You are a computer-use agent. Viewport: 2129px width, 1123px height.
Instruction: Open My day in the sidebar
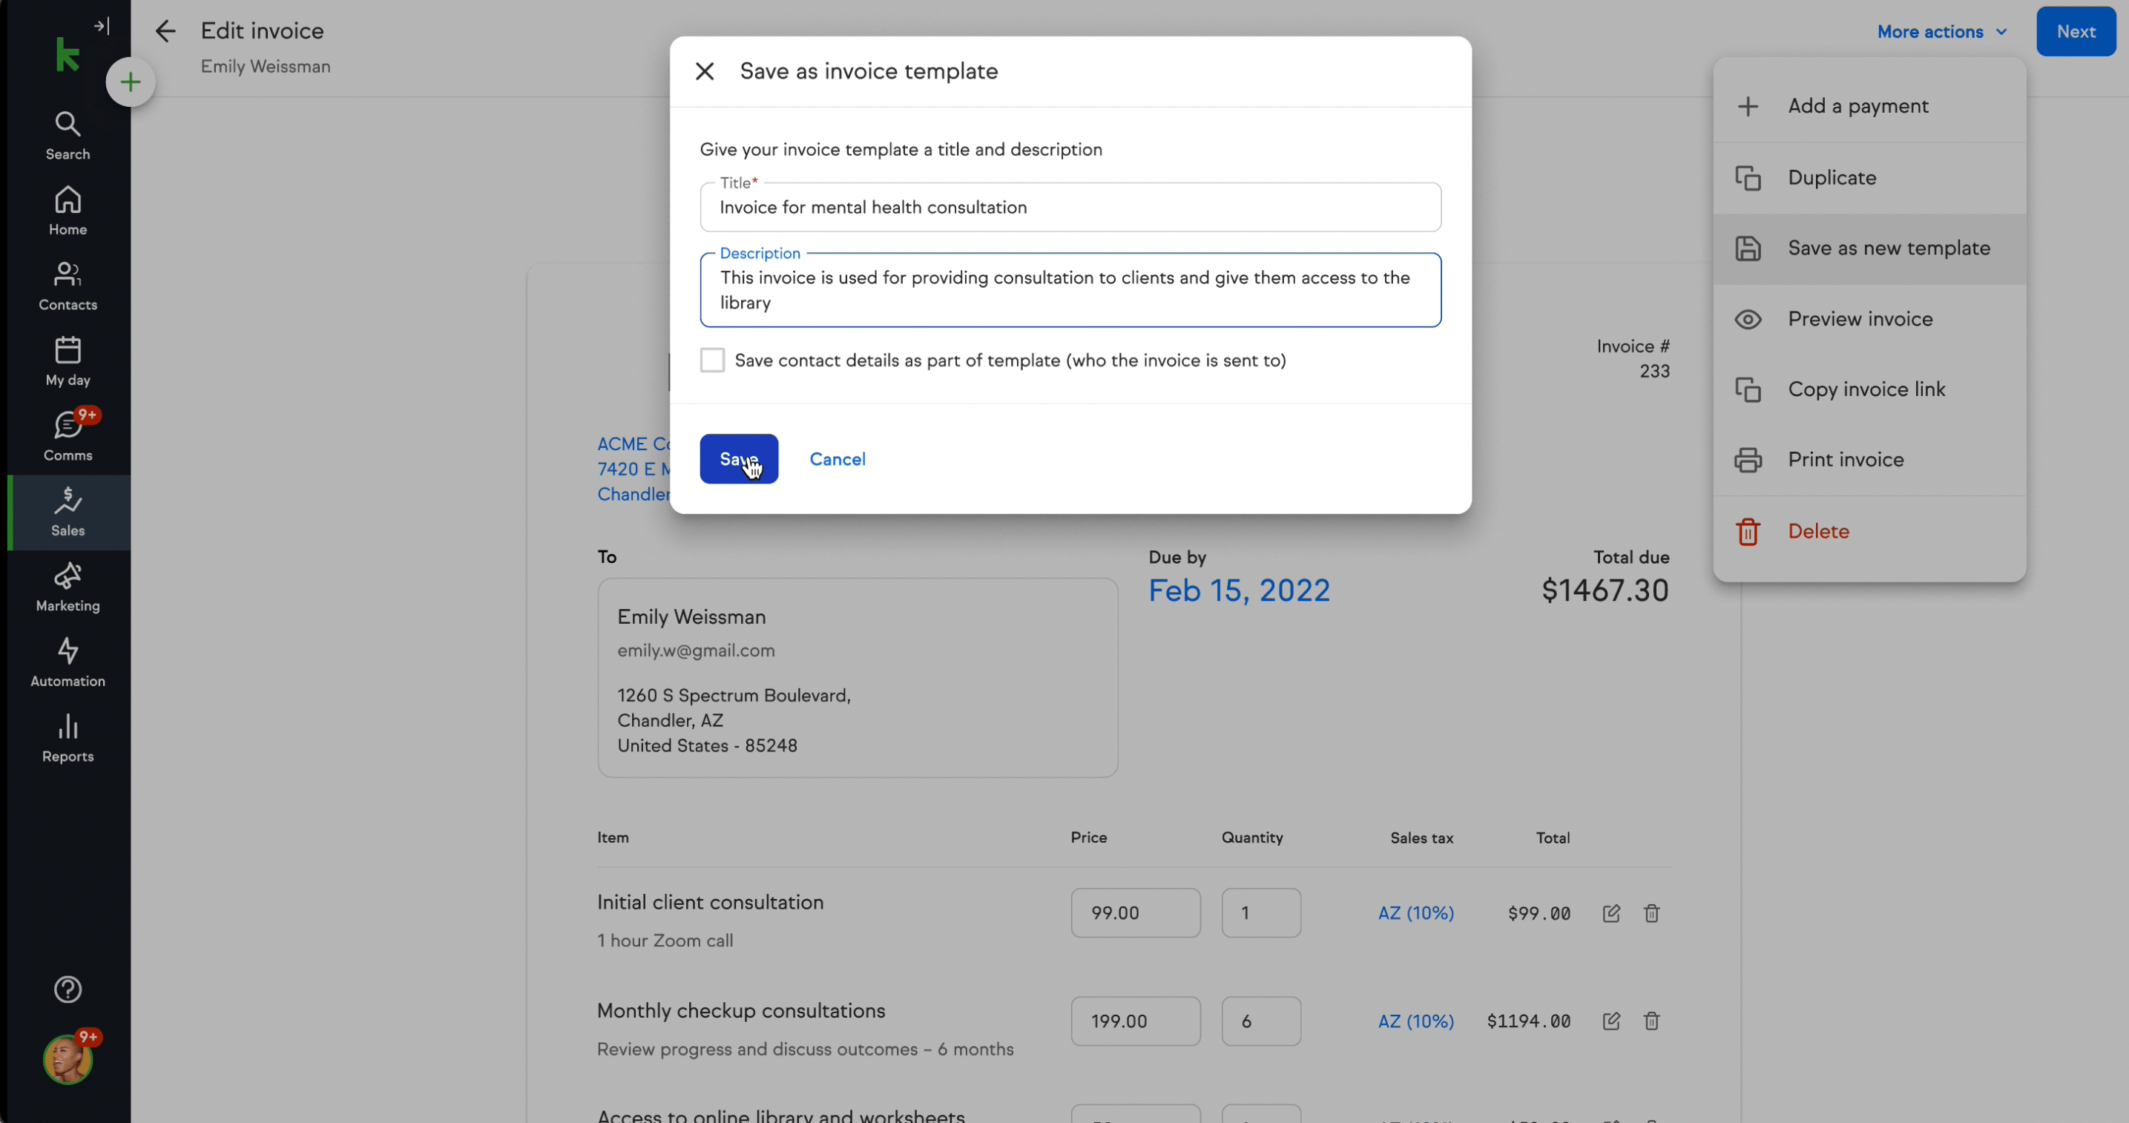click(68, 361)
